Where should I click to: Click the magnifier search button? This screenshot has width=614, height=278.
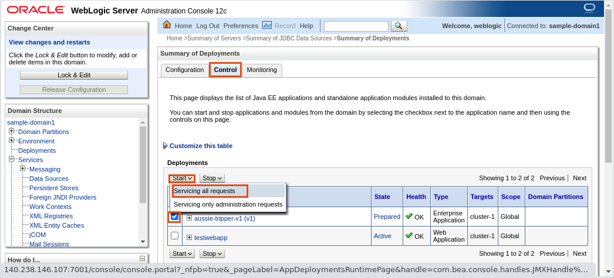(x=399, y=26)
